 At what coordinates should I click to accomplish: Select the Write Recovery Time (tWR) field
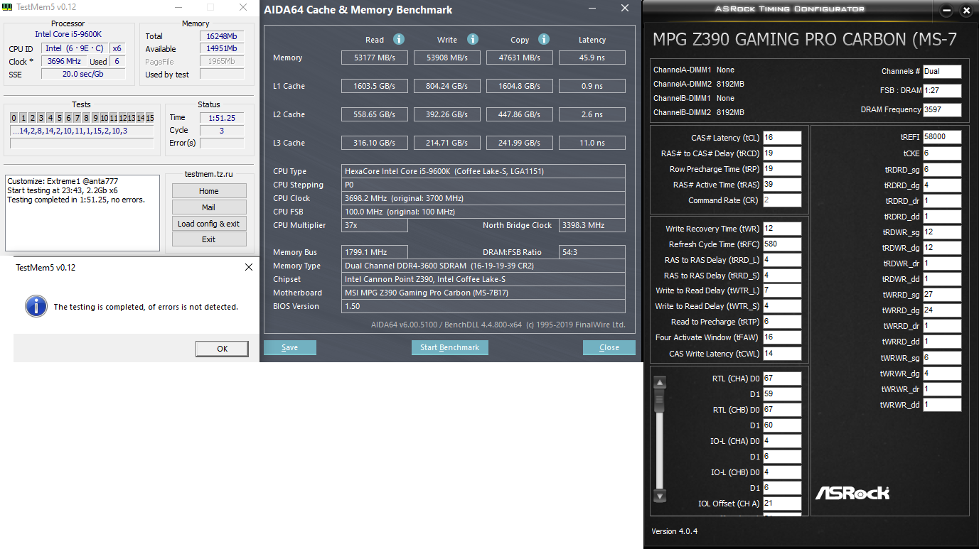click(x=782, y=229)
